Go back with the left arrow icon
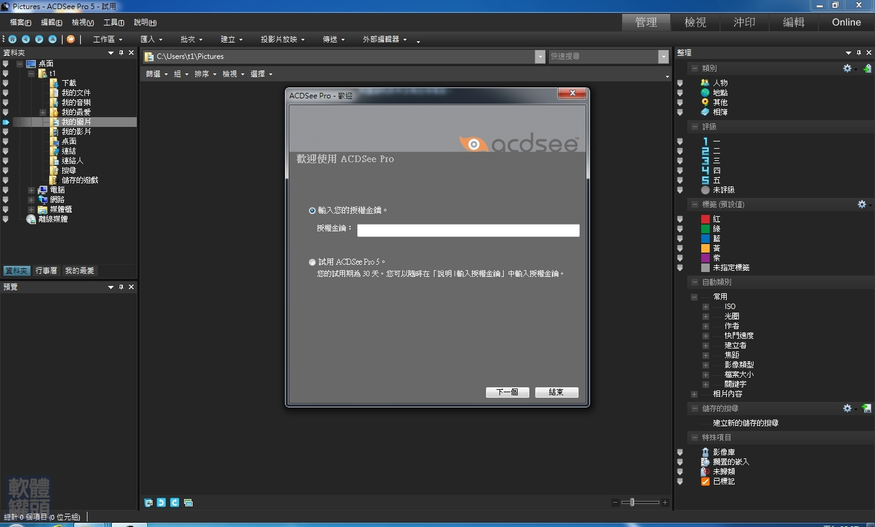This screenshot has width=875, height=527. click(26, 39)
